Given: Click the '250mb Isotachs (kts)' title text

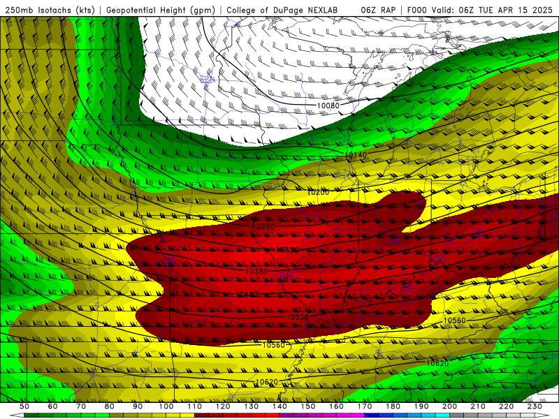Looking at the screenshot, I should tap(50, 10).
